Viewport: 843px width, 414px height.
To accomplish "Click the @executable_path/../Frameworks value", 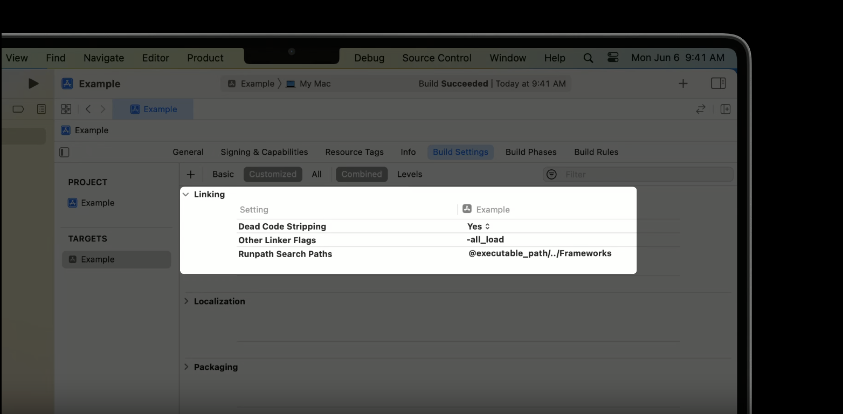I will tap(540, 253).
